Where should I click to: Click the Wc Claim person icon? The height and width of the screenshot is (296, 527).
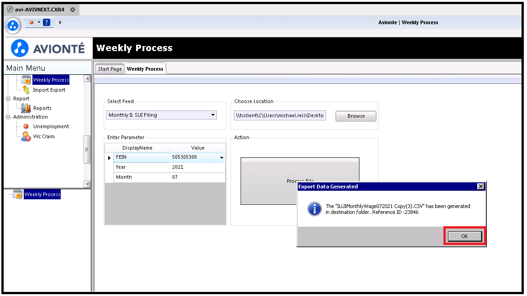[26, 136]
